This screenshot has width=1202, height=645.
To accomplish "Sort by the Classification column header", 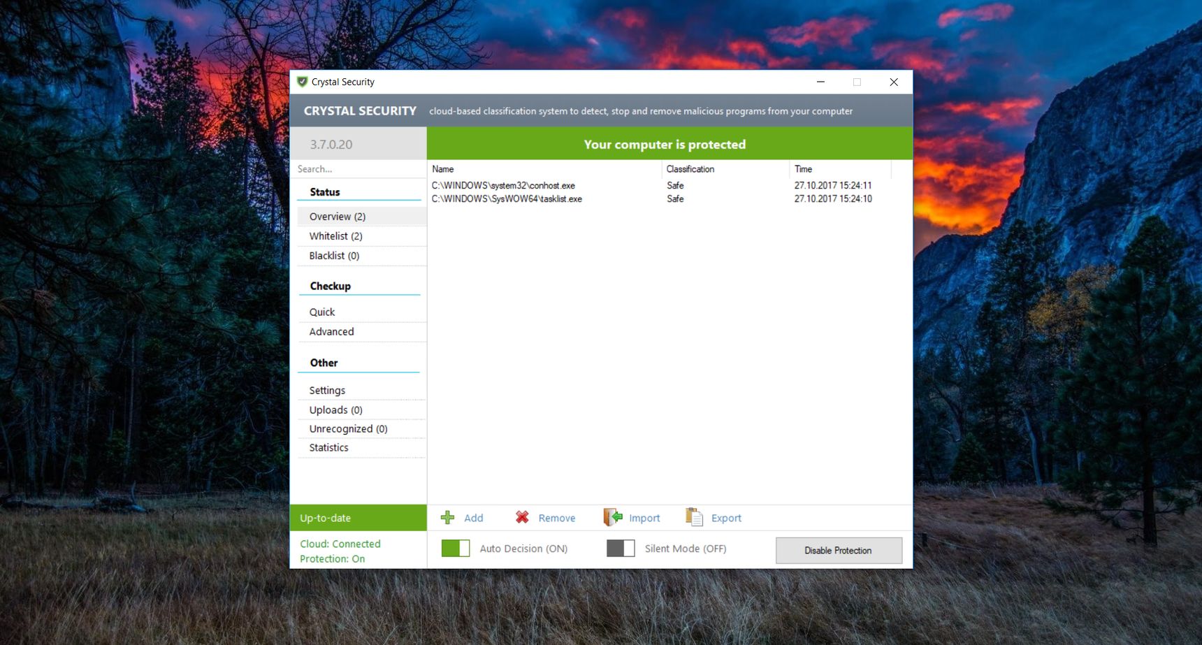I will [x=725, y=169].
